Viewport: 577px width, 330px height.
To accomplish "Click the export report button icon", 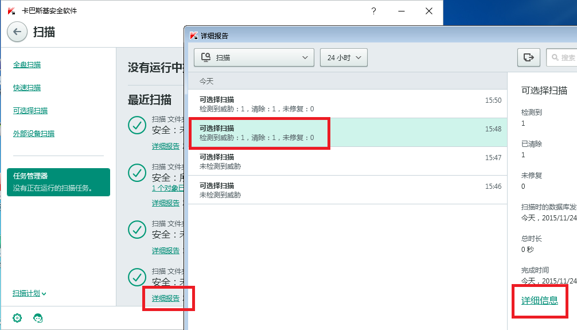I will tap(528, 57).
